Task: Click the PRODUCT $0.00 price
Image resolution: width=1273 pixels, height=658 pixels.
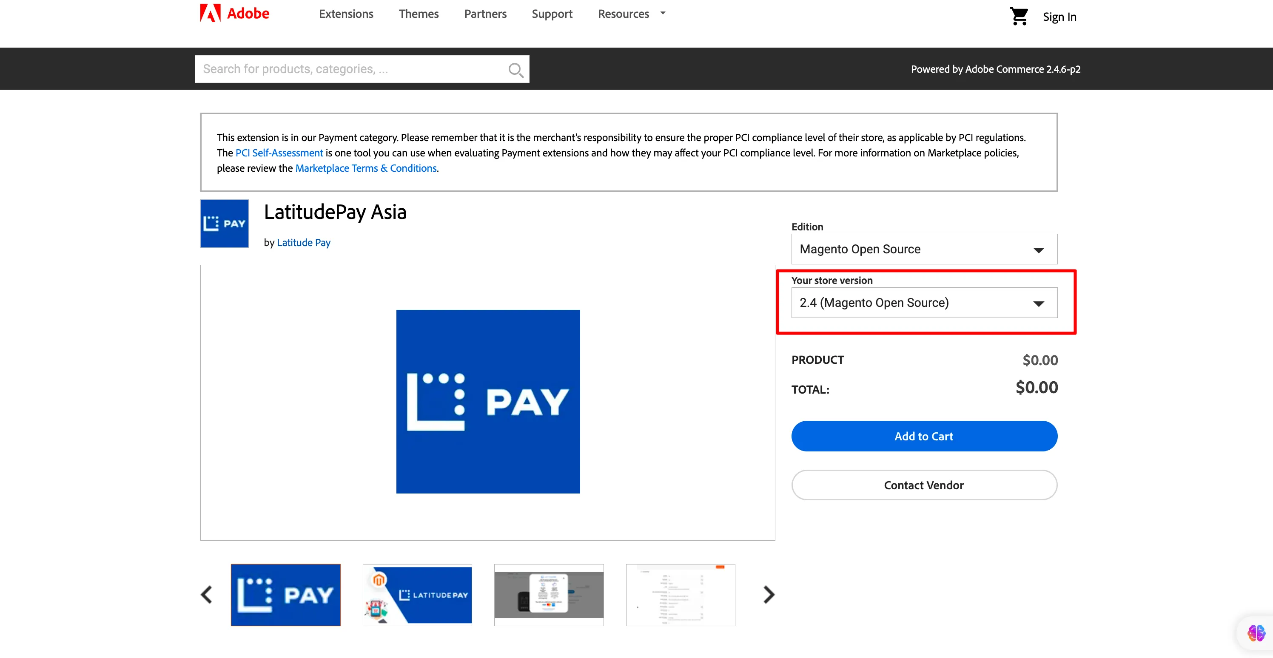Action: tap(1040, 360)
